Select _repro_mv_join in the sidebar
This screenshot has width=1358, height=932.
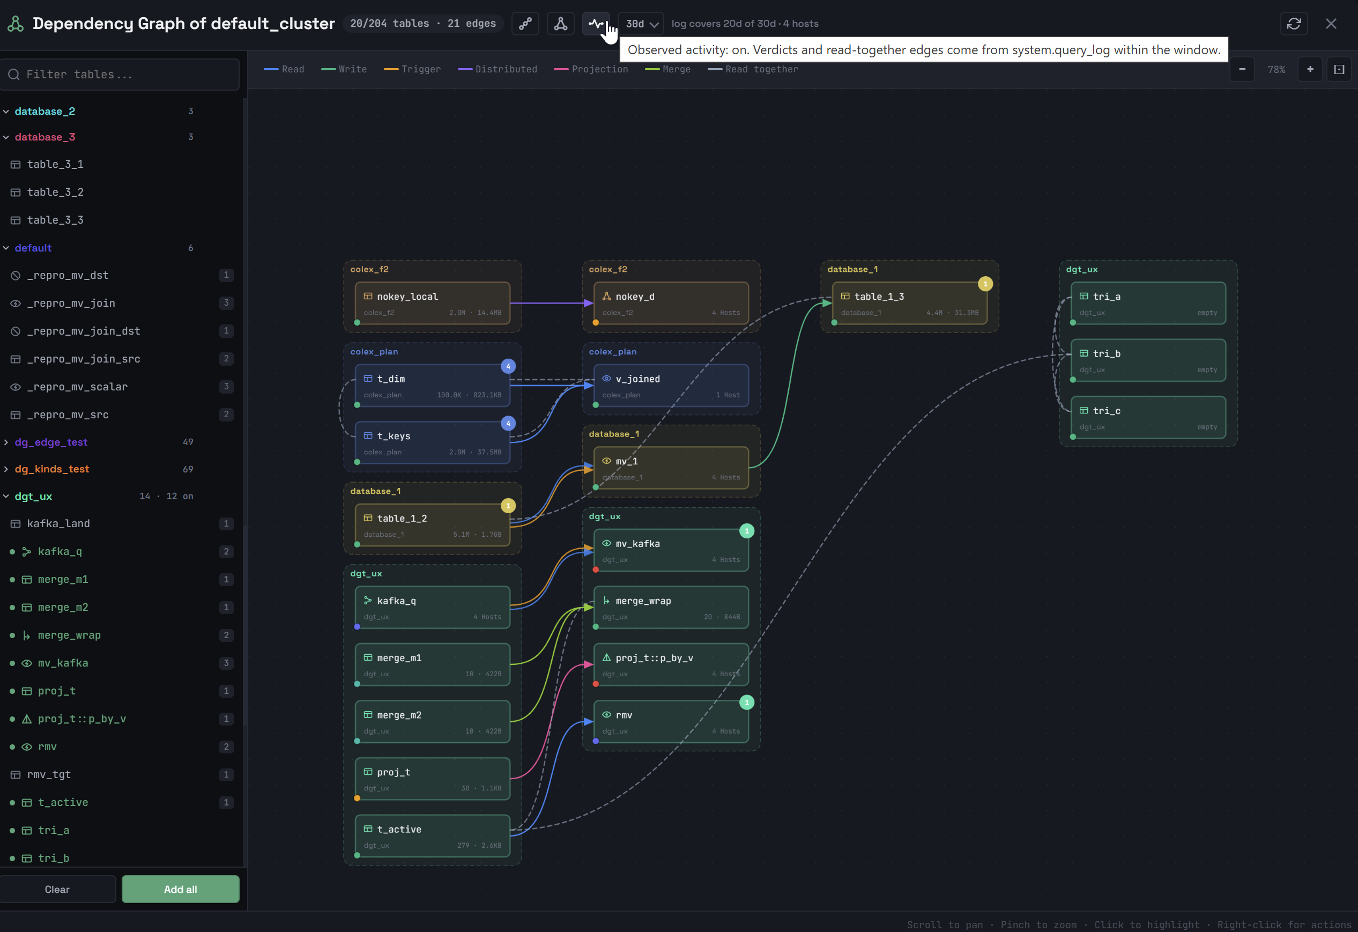click(x=120, y=302)
